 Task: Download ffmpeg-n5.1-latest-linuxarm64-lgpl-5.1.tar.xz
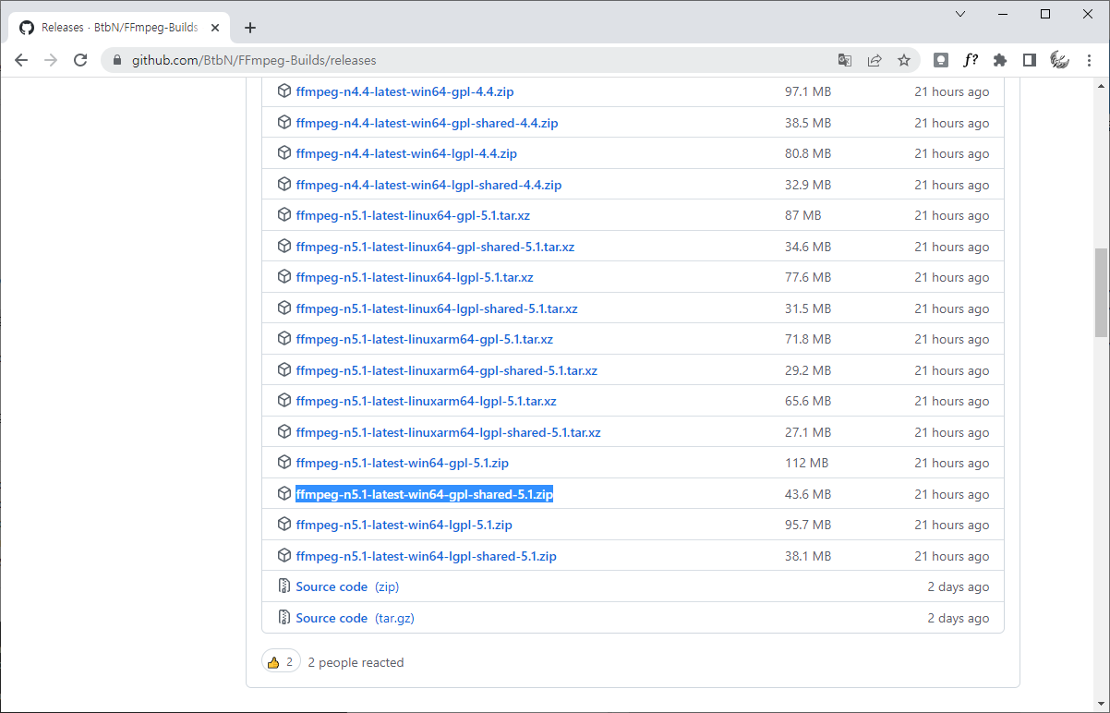(426, 401)
